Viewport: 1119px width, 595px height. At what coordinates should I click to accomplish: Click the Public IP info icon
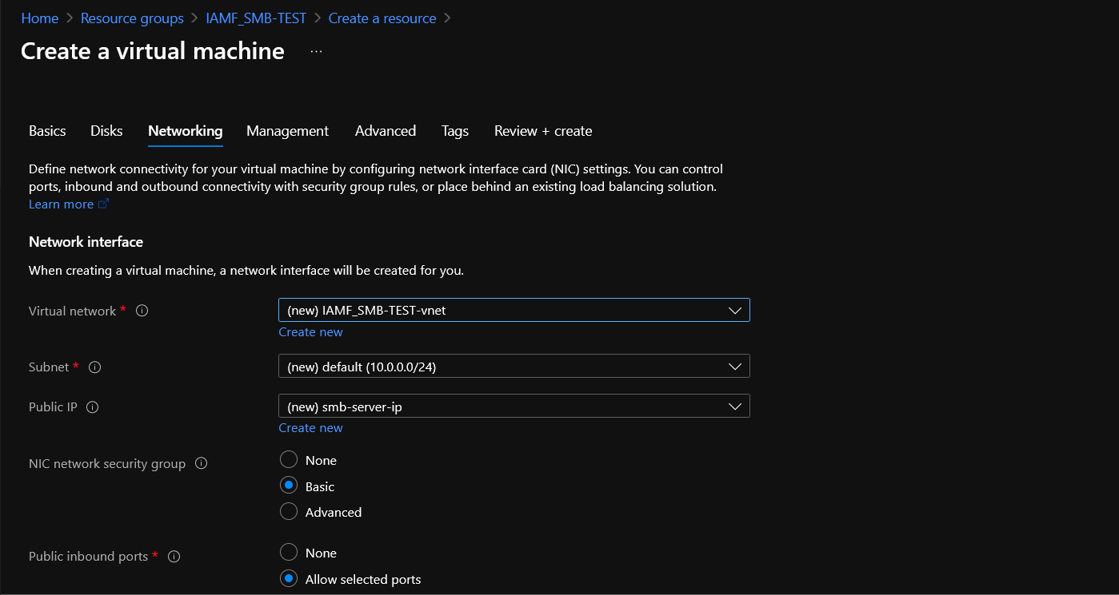[x=92, y=407]
